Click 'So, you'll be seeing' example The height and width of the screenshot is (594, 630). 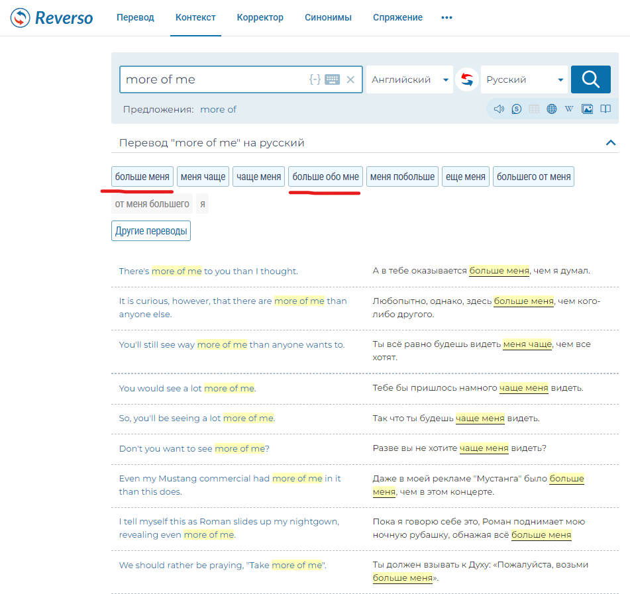(x=197, y=419)
